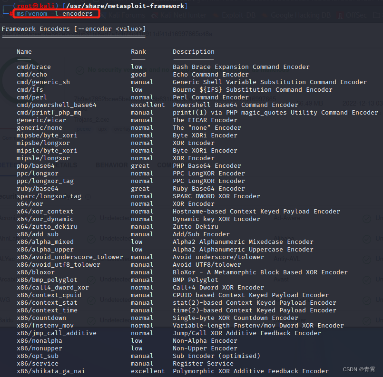Select the path '/usr/share/metasploit-framework' in prompt
The height and width of the screenshot is (377, 383).
pos(125,6)
